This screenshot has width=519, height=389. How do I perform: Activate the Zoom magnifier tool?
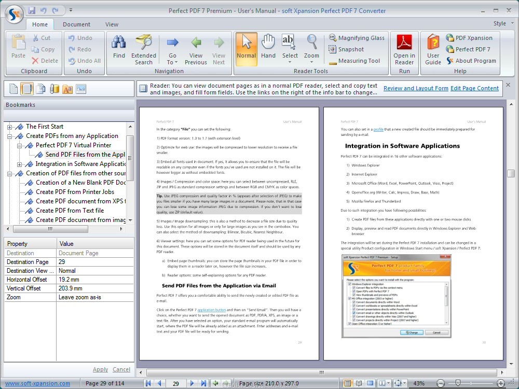click(311, 49)
